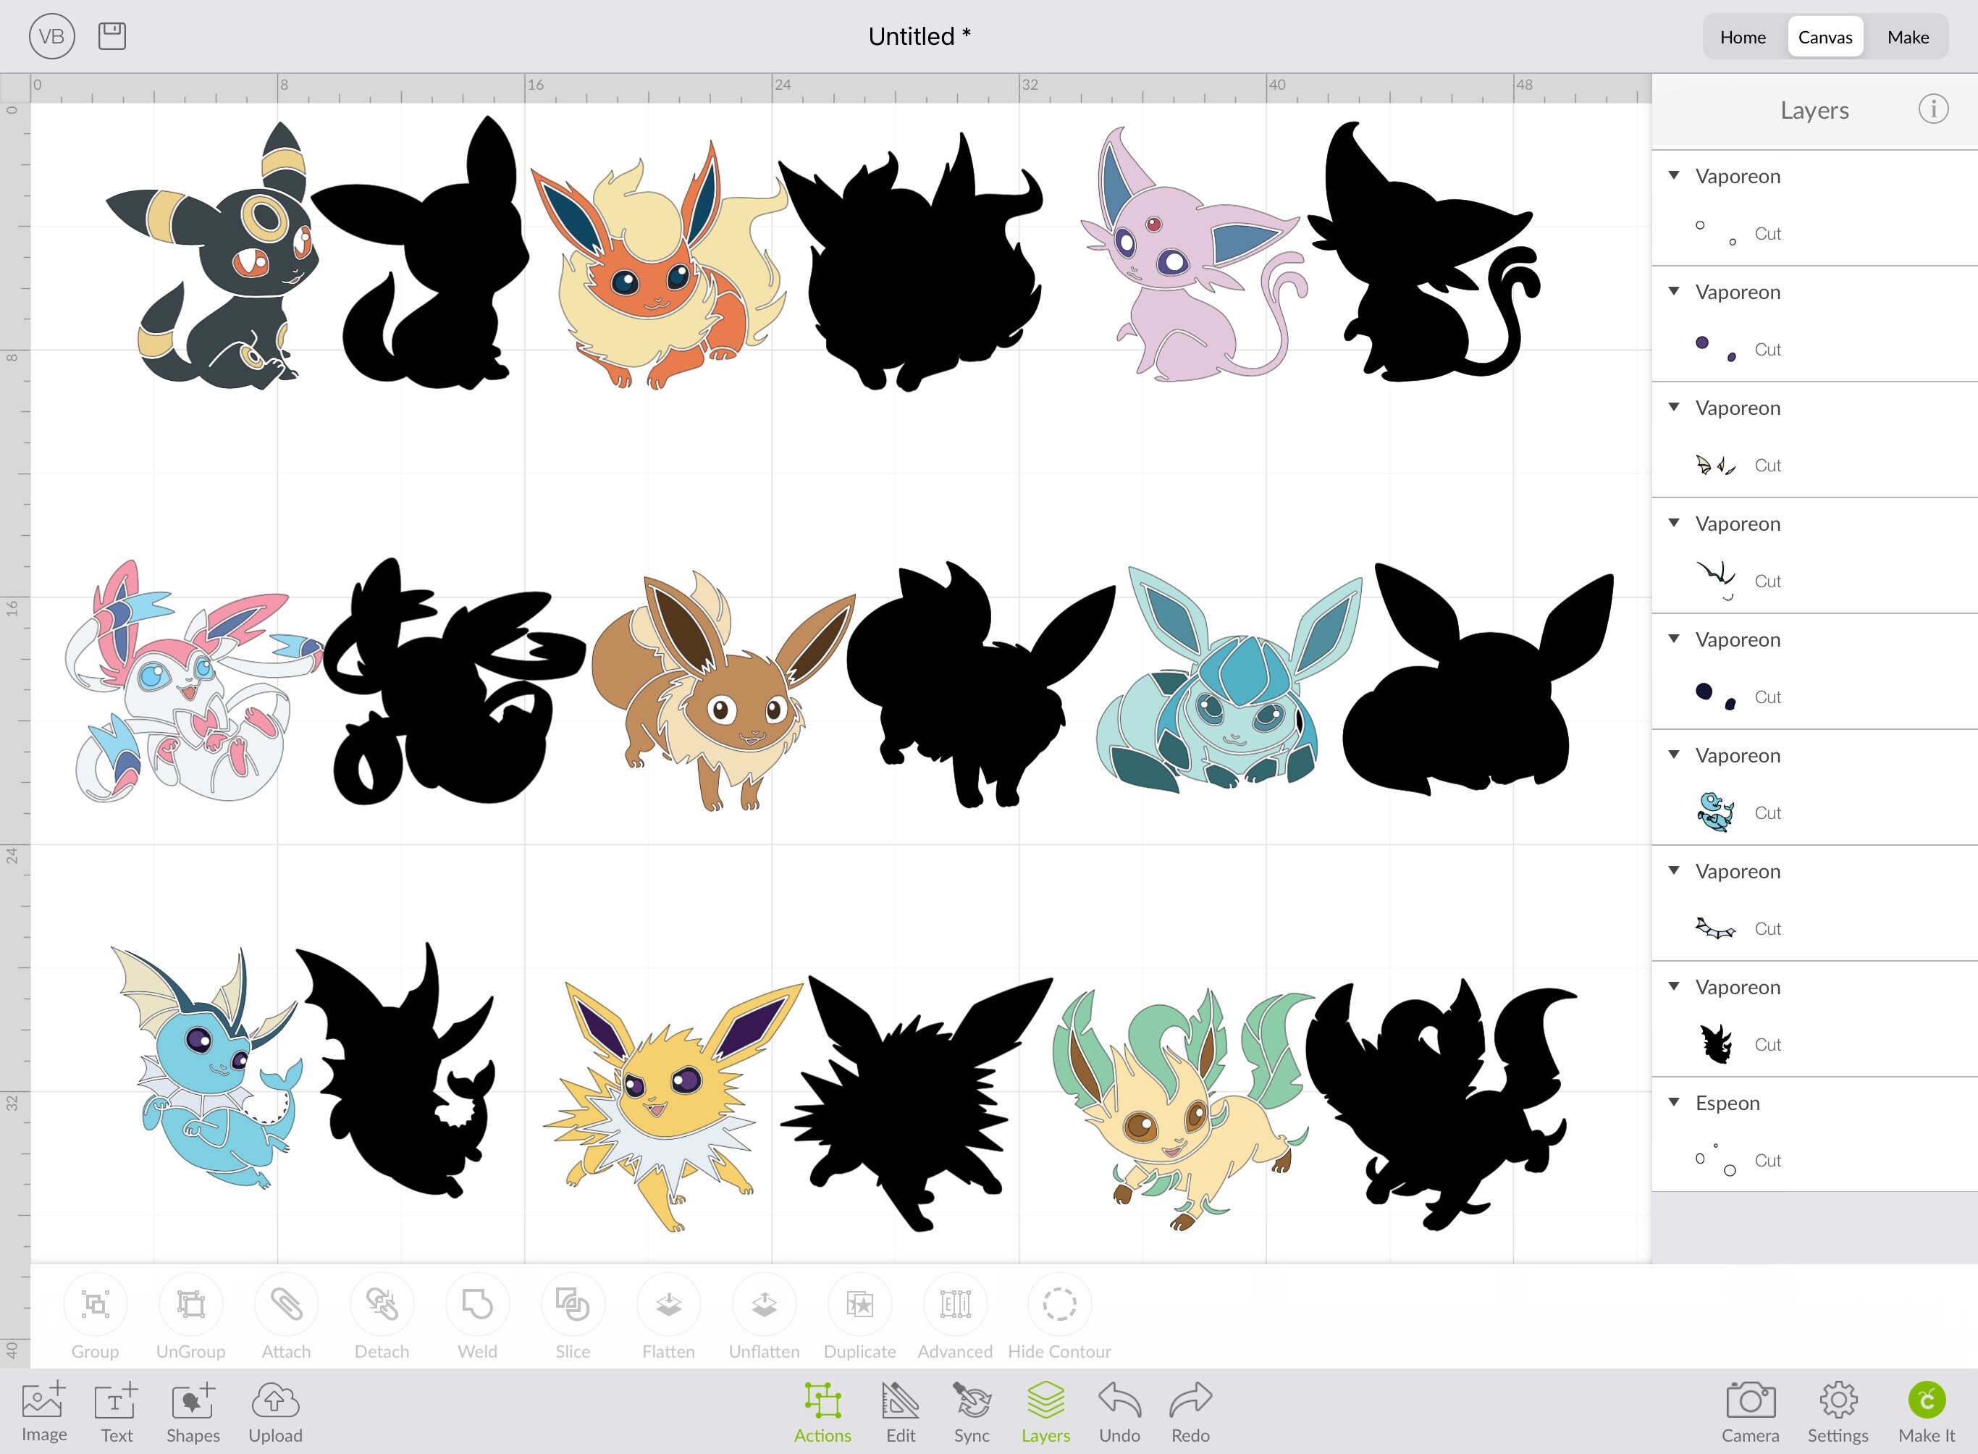Select the Eevee colored image on canvas
The image size is (1978, 1454).
[x=722, y=691]
